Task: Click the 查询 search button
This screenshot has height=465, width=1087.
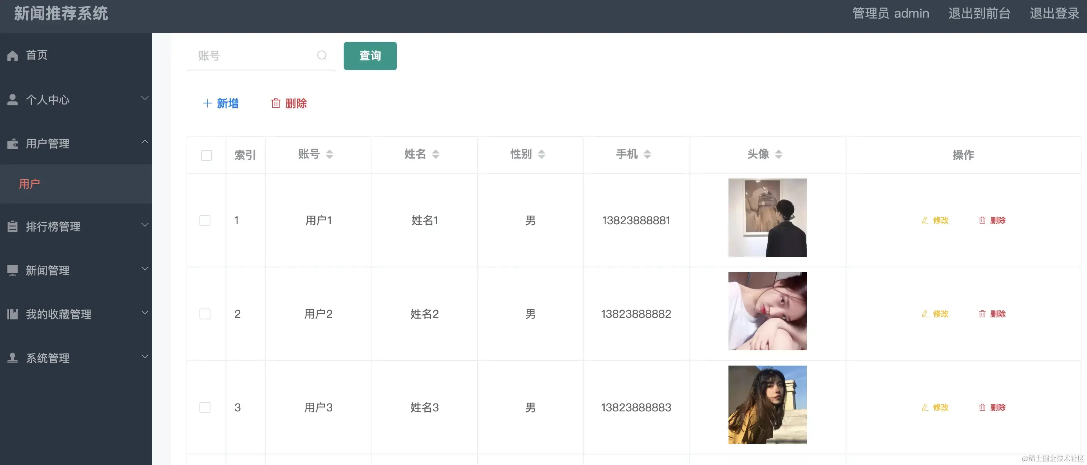Action: 370,56
